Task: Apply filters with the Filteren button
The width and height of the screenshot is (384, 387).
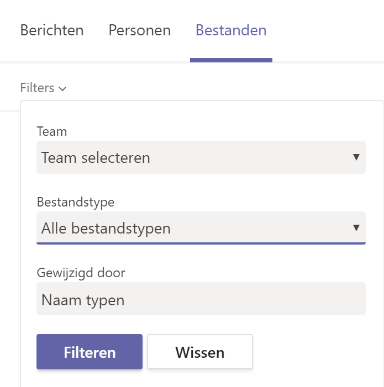Action: point(90,352)
